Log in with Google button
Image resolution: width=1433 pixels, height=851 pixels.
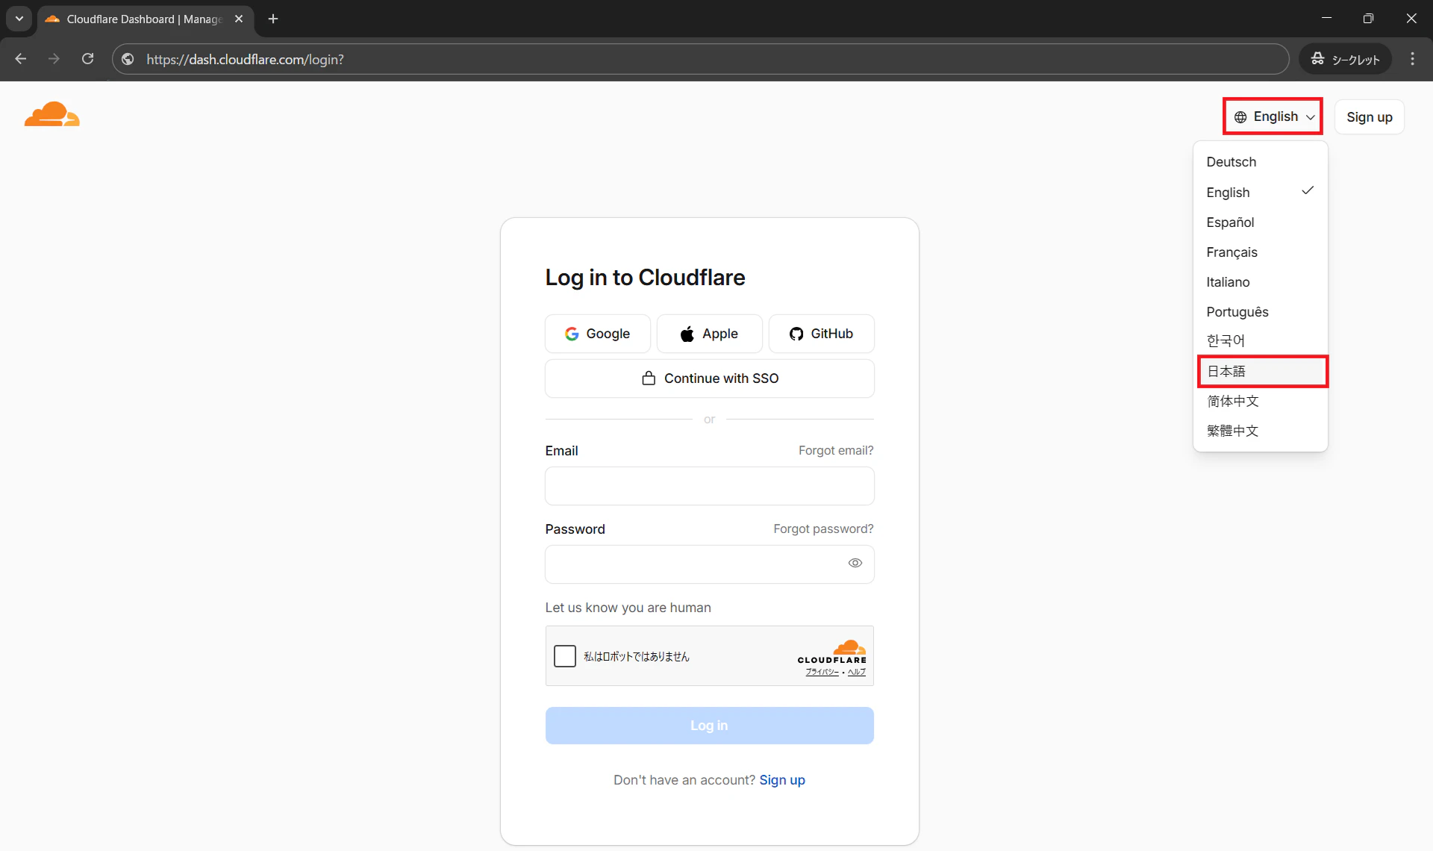[597, 334]
